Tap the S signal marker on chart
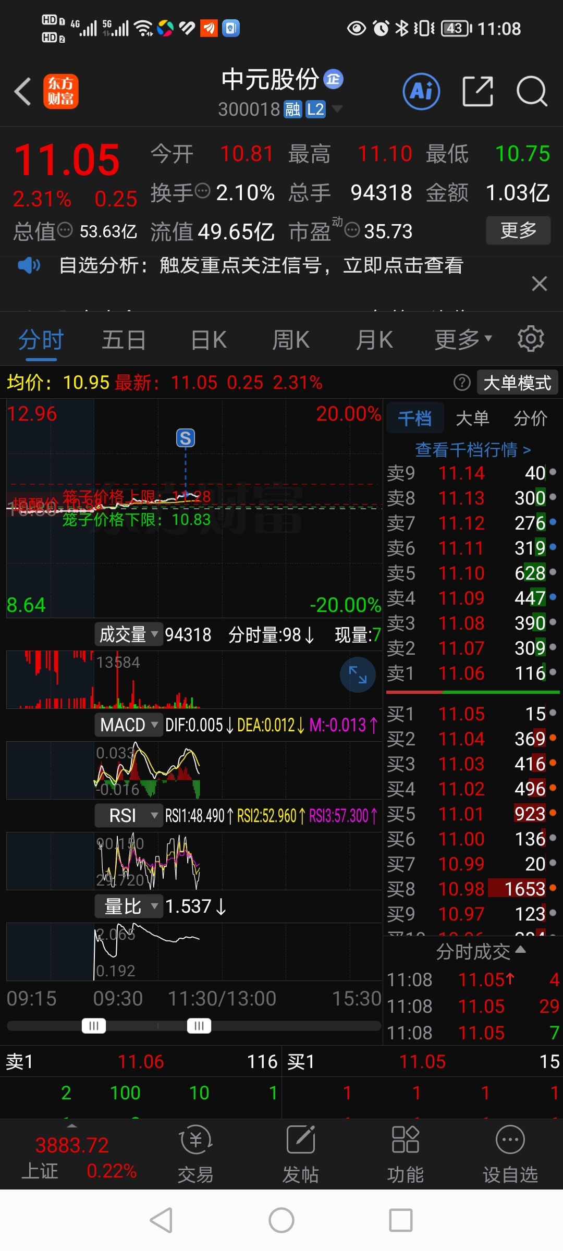This screenshot has height=1251, width=563. (186, 438)
